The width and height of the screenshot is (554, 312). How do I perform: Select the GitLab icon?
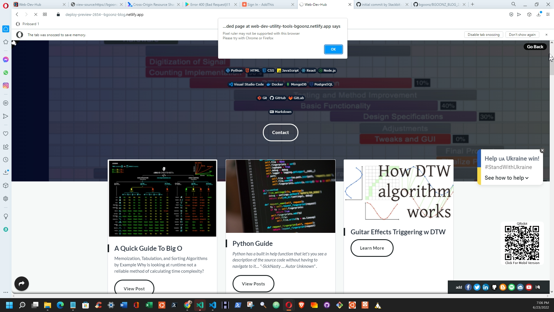click(x=290, y=98)
